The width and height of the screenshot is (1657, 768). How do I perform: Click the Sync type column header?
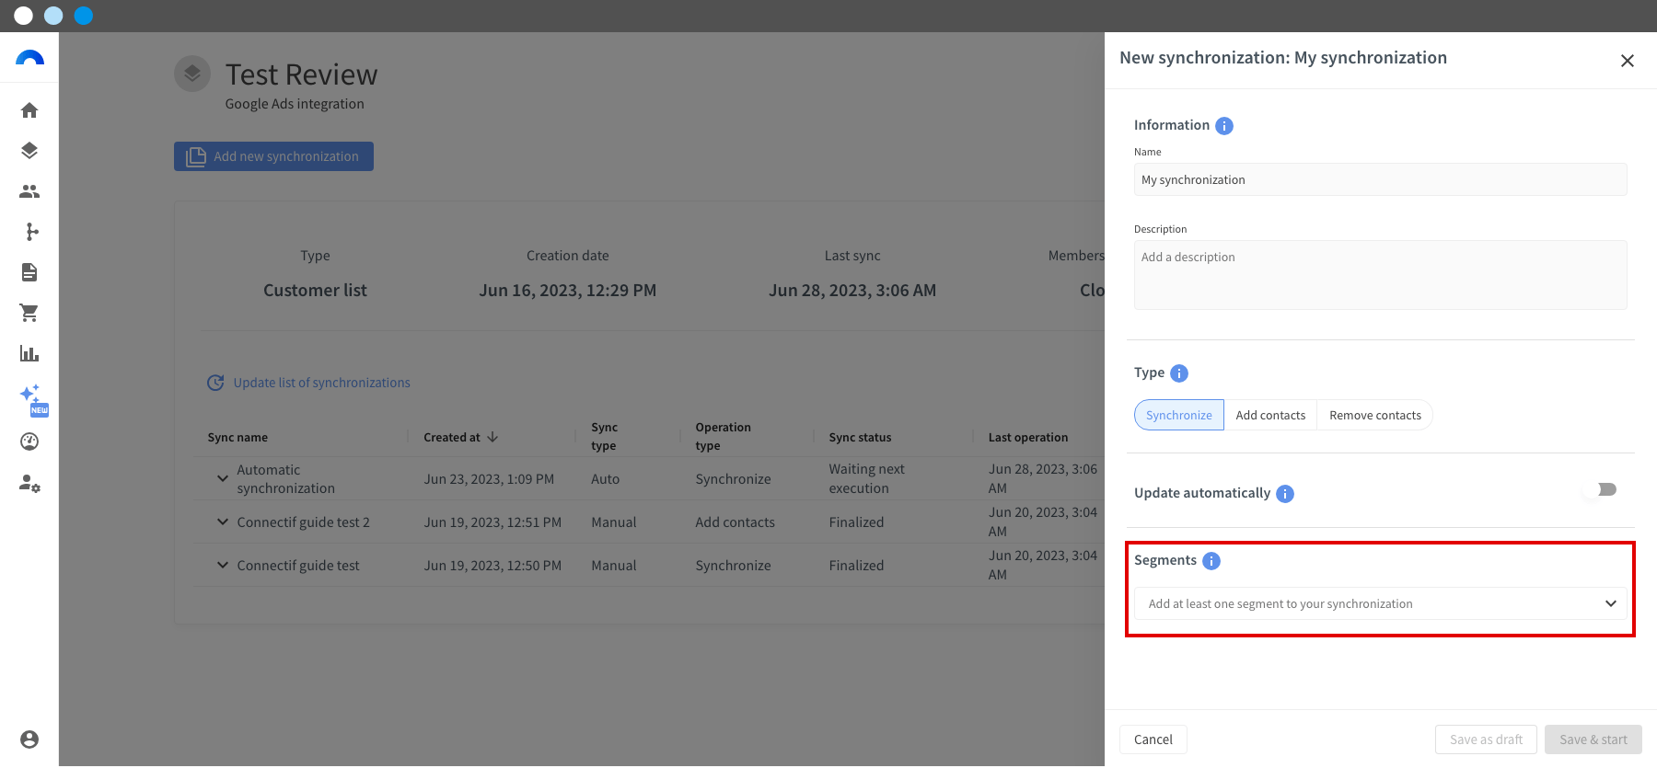click(604, 437)
